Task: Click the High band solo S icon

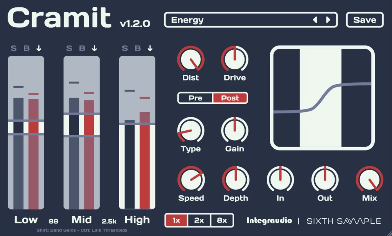Action: tap(125, 48)
